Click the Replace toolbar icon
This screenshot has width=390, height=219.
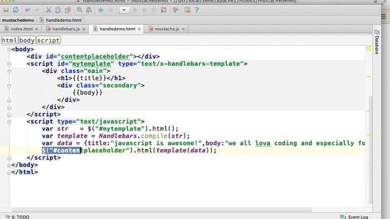coord(89,10)
